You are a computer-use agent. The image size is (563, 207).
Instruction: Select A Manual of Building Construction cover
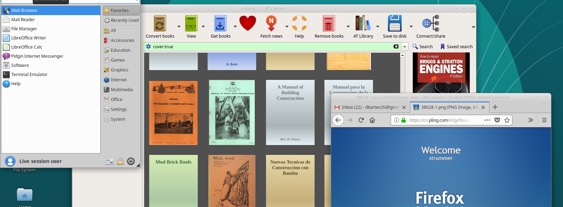pyautogui.click(x=290, y=112)
